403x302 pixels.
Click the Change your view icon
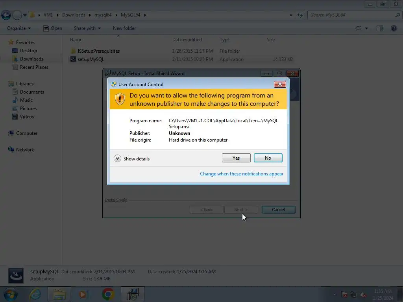(x=358, y=28)
